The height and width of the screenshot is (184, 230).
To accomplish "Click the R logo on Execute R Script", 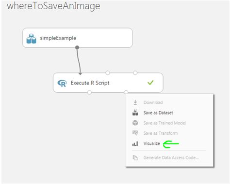I will point(62,83).
